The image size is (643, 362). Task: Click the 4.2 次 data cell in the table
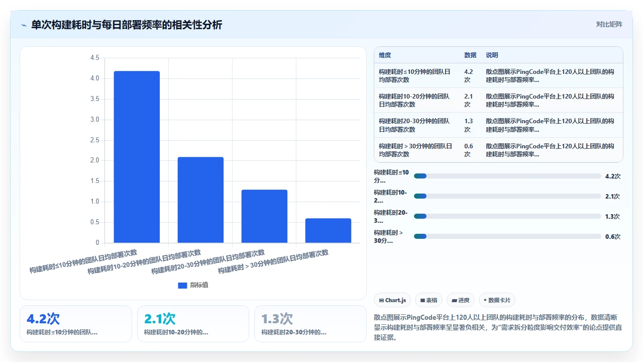click(471, 75)
